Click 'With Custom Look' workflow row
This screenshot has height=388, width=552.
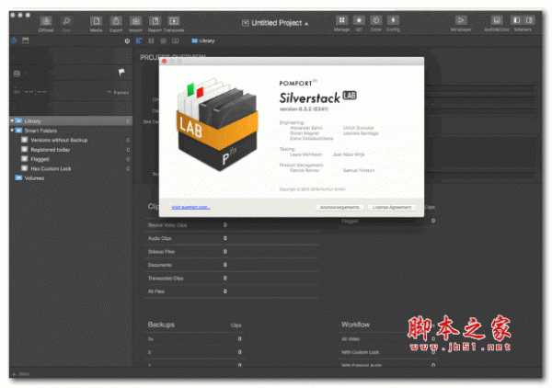pyautogui.click(x=388, y=352)
